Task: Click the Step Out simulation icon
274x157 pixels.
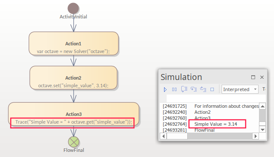Action: [203, 89]
